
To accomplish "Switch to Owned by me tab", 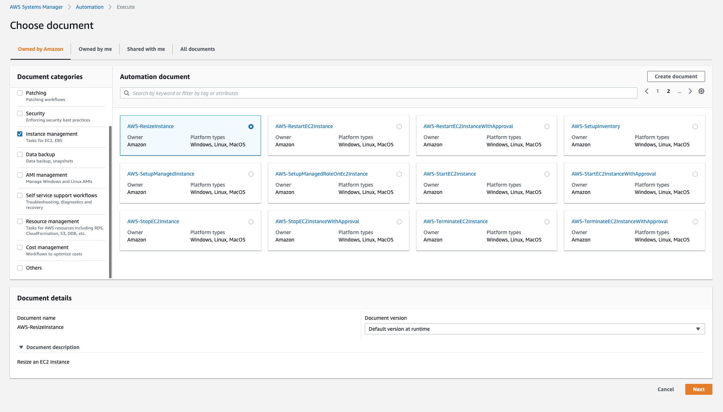I will pos(95,49).
